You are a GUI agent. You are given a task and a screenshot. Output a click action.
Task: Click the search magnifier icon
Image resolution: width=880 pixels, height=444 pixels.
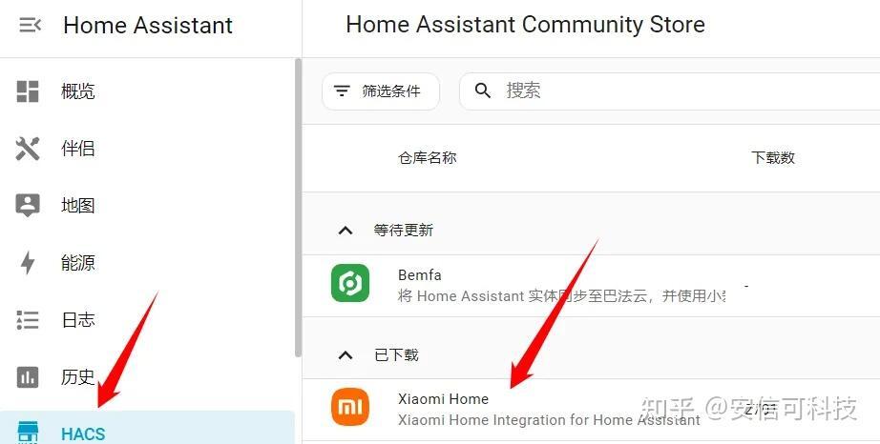click(483, 91)
